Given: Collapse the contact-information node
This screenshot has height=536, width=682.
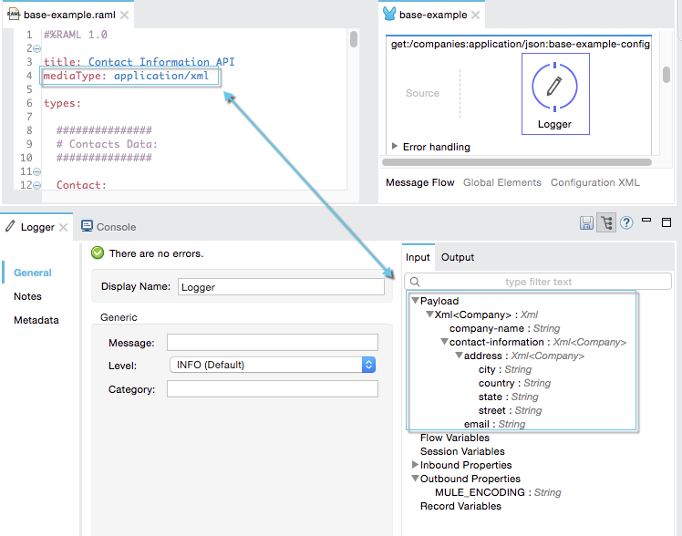Looking at the screenshot, I should point(445,341).
